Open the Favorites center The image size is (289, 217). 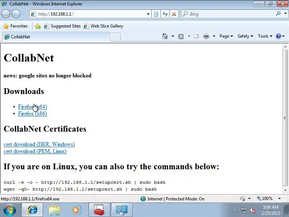16,26
